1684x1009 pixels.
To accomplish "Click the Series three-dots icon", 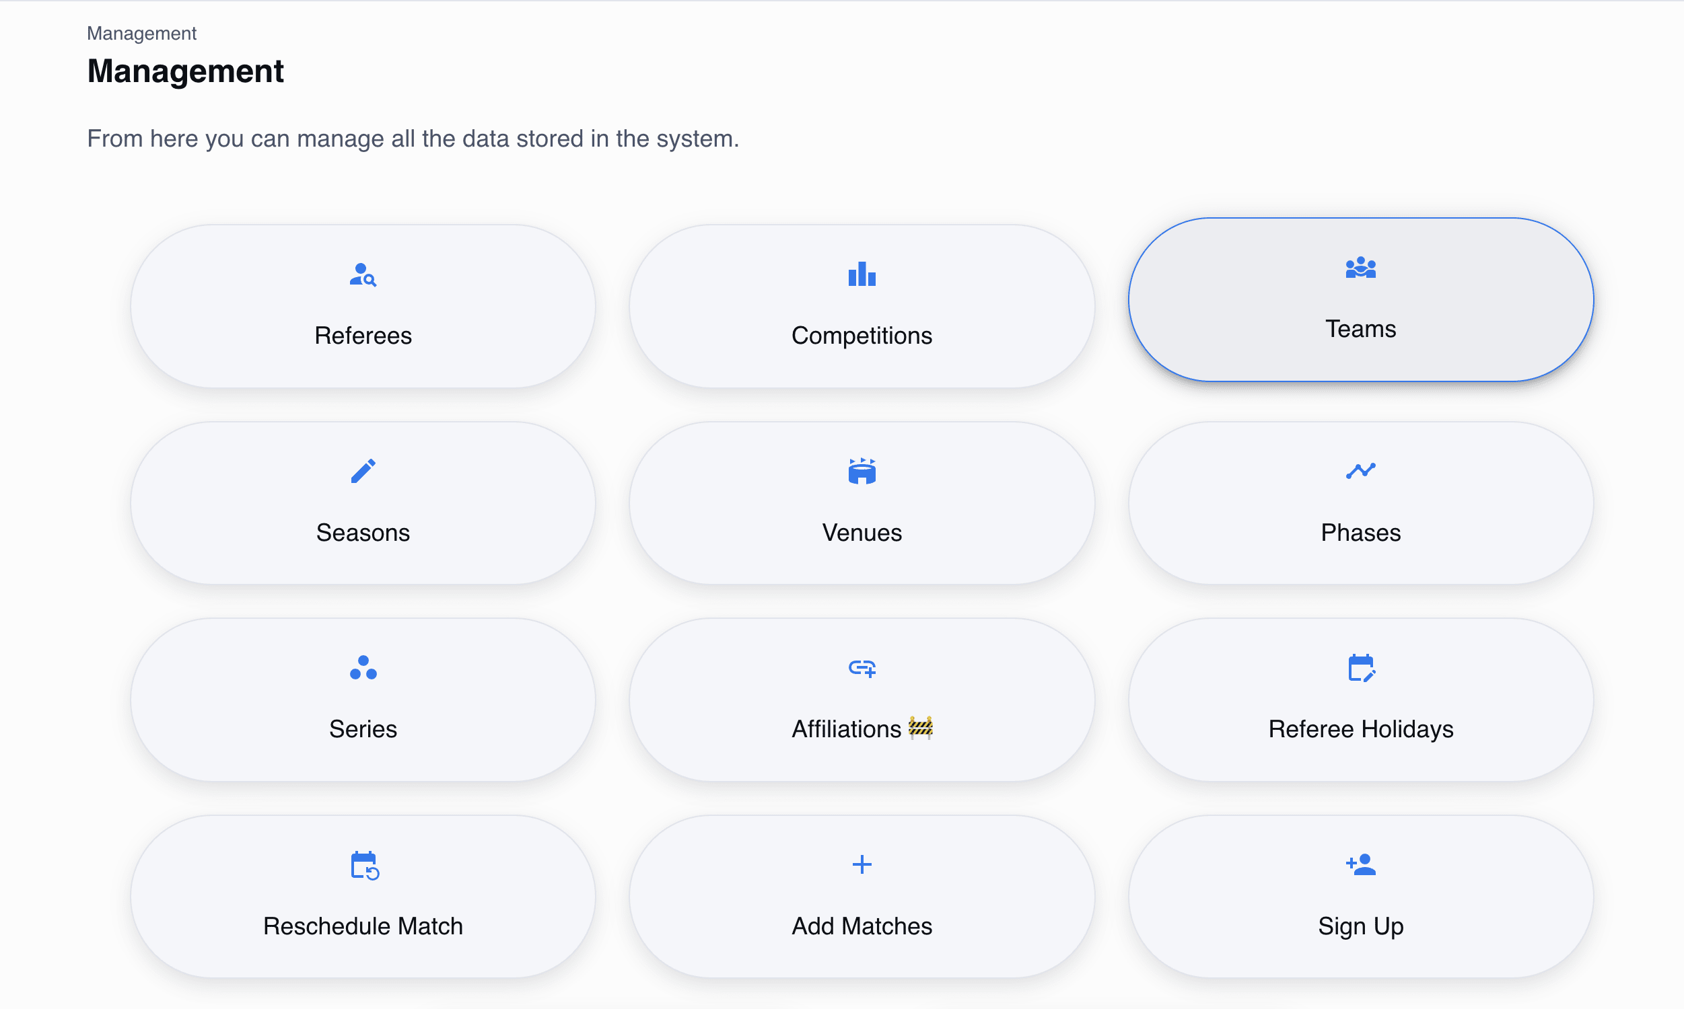I will [x=363, y=668].
